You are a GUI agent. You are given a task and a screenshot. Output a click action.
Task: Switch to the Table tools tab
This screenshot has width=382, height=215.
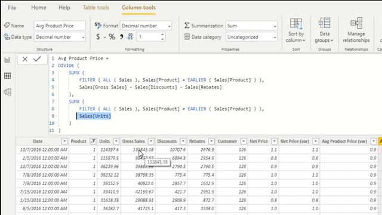(96, 8)
